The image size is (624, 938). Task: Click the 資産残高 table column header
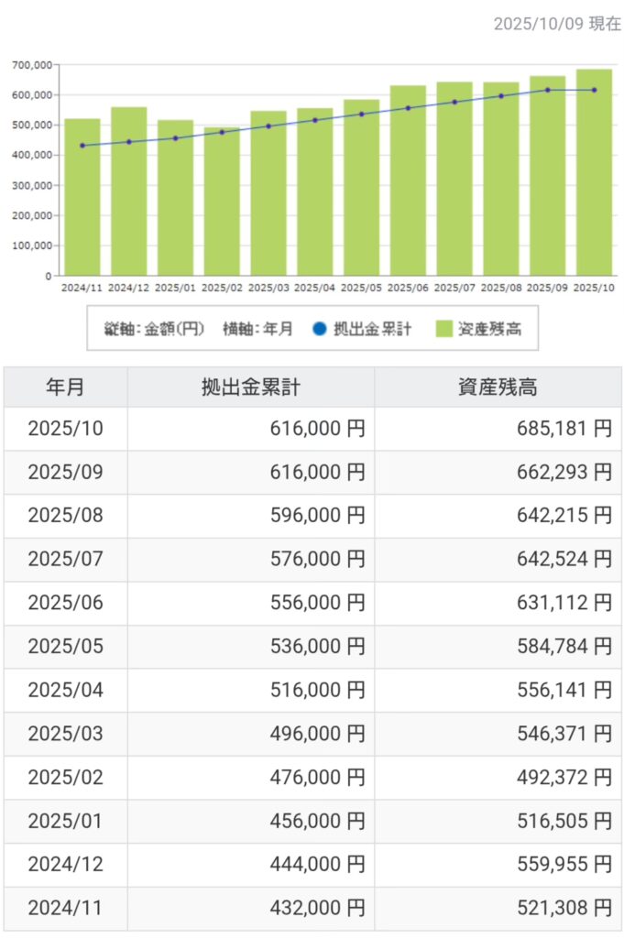(497, 387)
